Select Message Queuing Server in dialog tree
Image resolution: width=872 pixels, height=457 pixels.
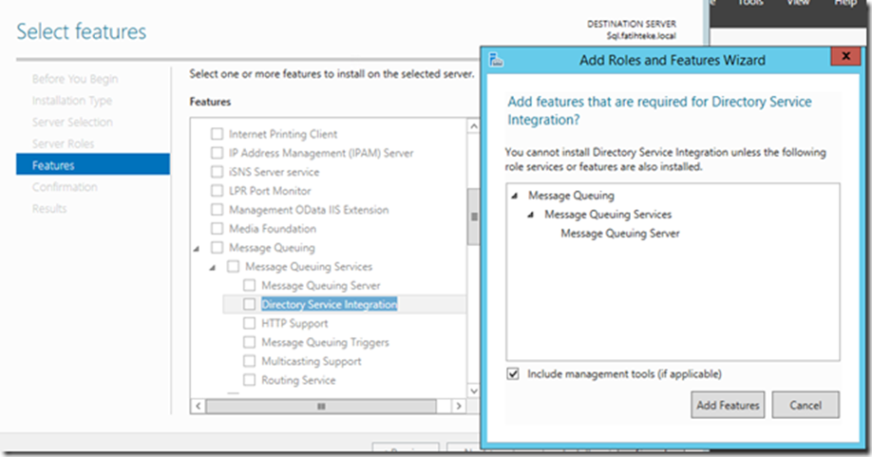[x=619, y=234]
